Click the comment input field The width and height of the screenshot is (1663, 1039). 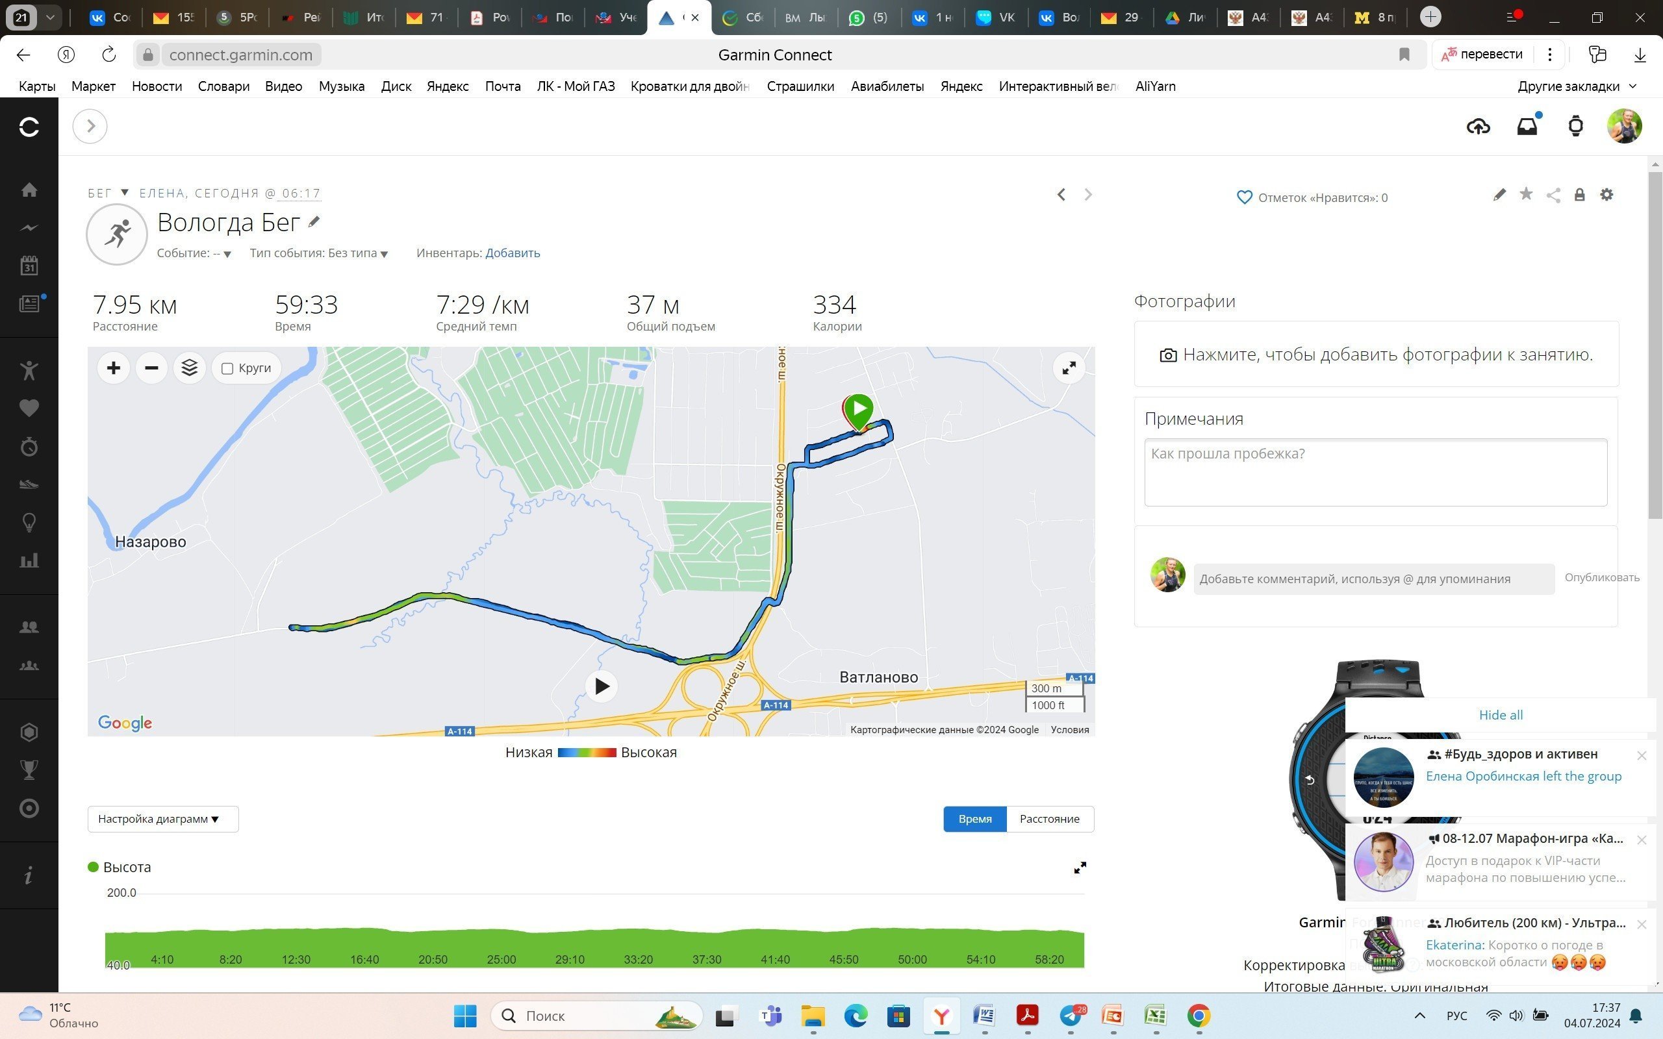tap(1374, 579)
